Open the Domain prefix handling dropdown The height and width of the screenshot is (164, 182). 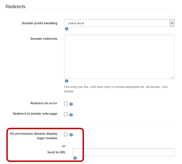[119, 23]
